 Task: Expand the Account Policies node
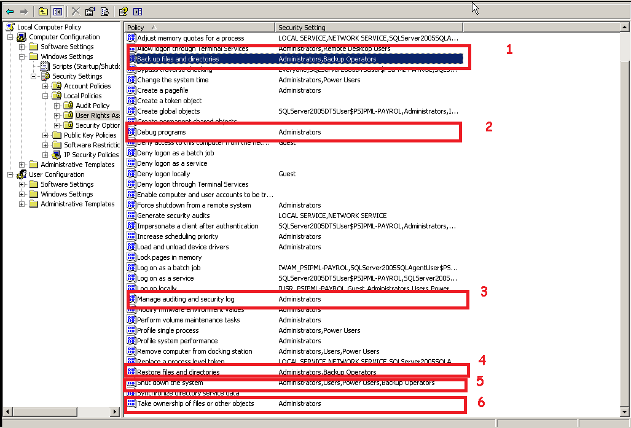(x=45, y=86)
